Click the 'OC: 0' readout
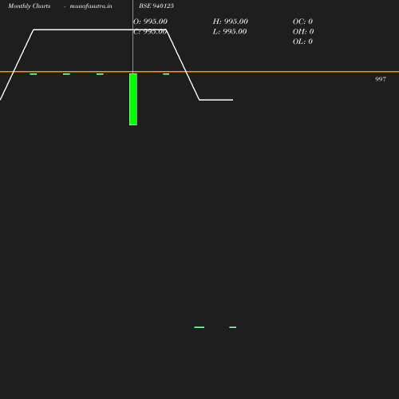 pyautogui.click(x=302, y=22)
